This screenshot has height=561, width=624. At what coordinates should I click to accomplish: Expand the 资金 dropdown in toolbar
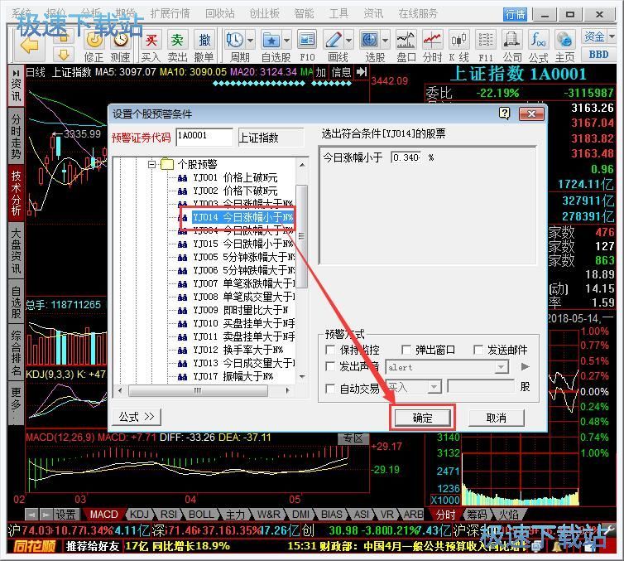[597, 37]
